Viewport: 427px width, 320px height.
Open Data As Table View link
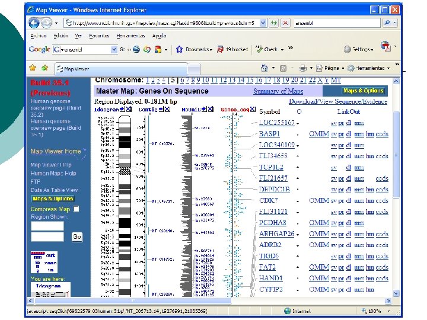[54, 190]
